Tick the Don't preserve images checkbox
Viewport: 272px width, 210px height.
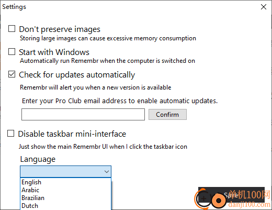12,29
